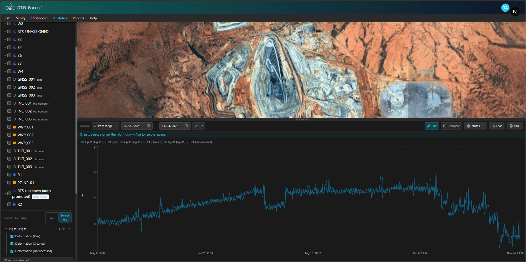This screenshot has width=526, height=262.
Task: Expand the W4 tree group
Action: point(5,71)
